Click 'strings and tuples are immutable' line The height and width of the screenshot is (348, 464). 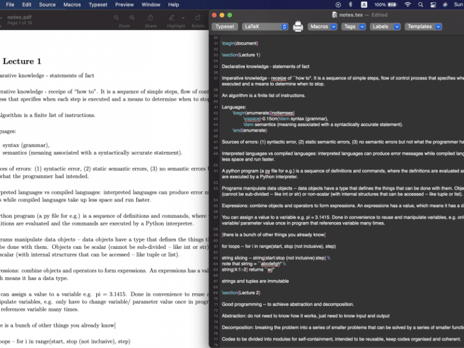(x=255, y=281)
